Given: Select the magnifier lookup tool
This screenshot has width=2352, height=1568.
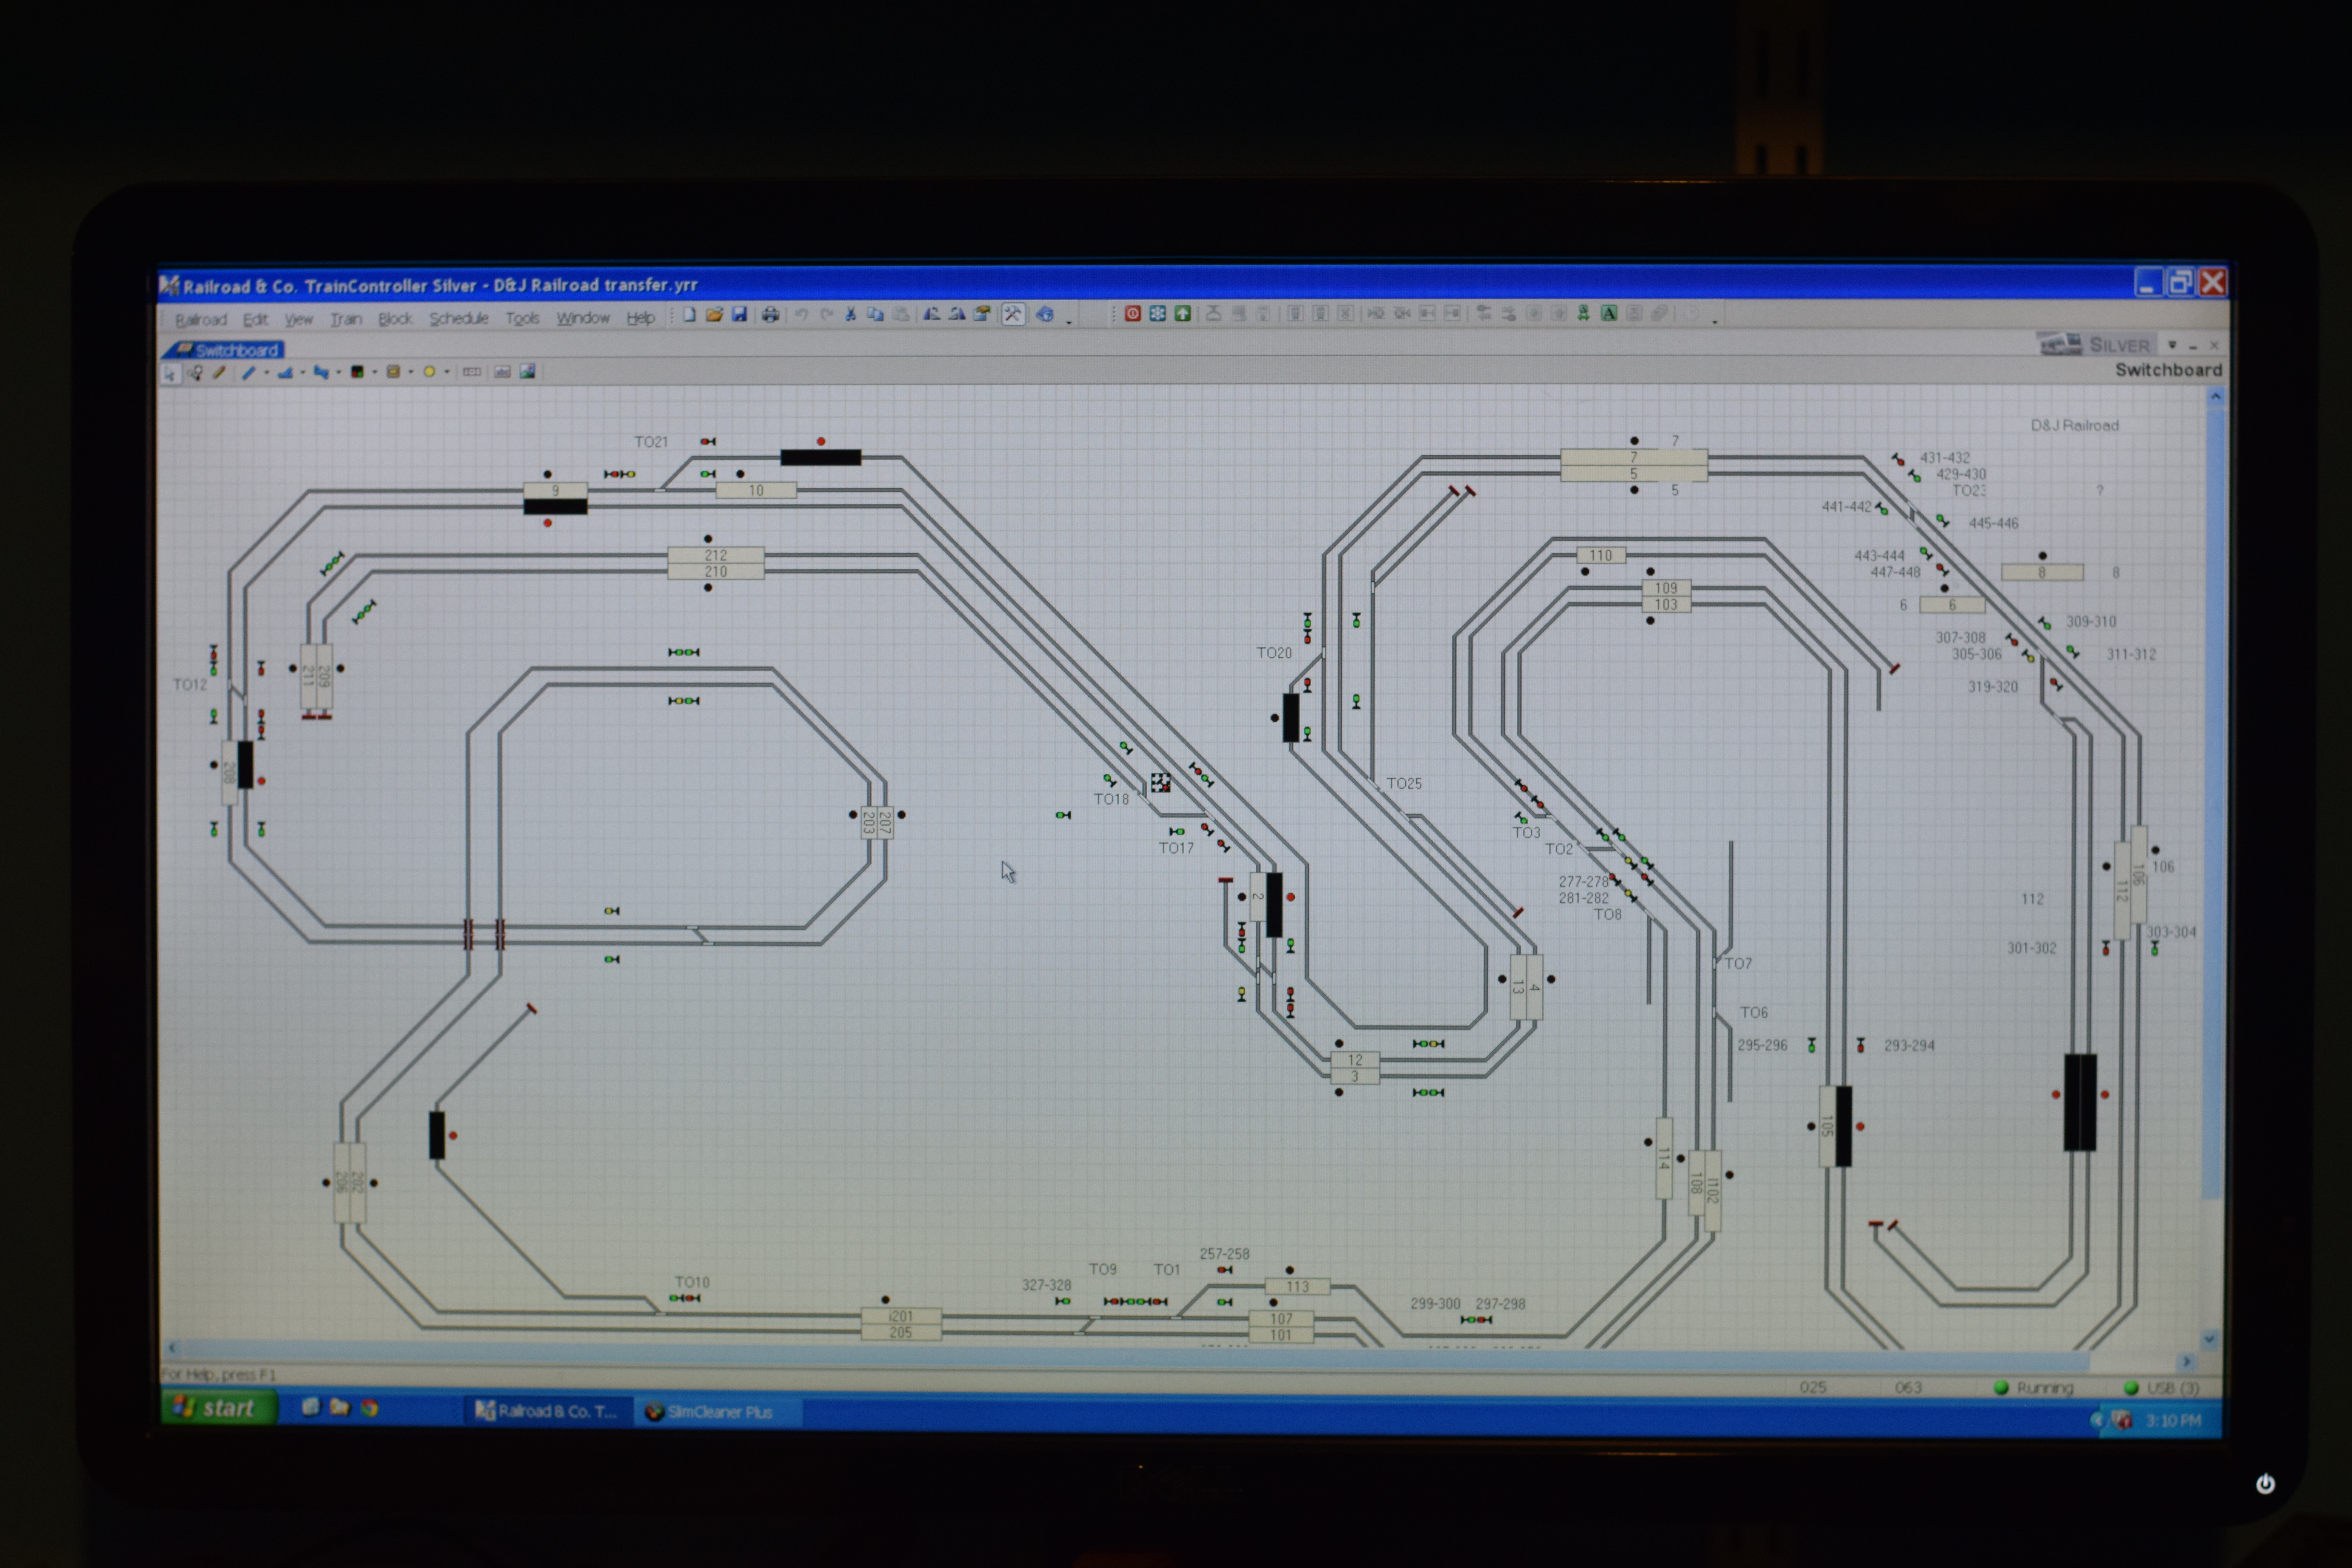Looking at the screenshot, I should point(195,373).
